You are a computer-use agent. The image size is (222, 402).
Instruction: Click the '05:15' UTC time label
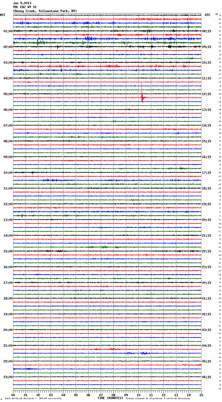click(207, 361)
